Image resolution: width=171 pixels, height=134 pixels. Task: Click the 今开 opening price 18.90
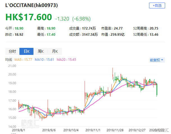(19, 28)
